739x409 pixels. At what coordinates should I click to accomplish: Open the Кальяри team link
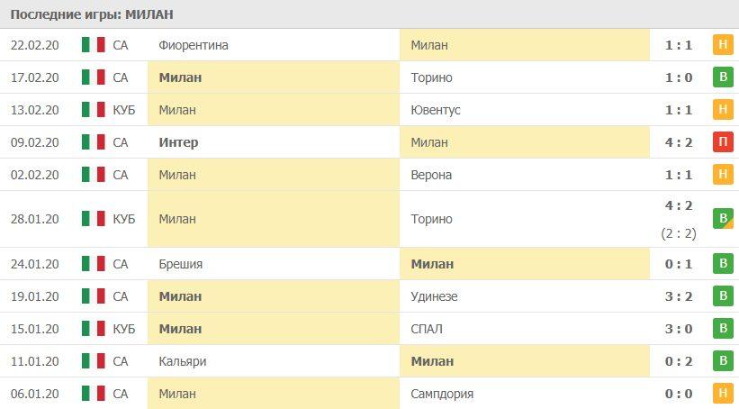(183, 361)
